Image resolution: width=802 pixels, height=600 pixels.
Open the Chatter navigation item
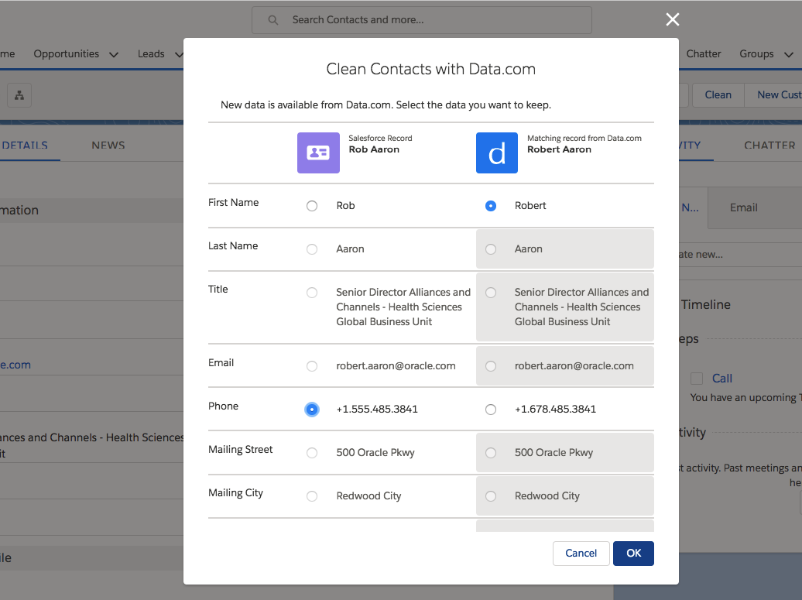point(704,53)
